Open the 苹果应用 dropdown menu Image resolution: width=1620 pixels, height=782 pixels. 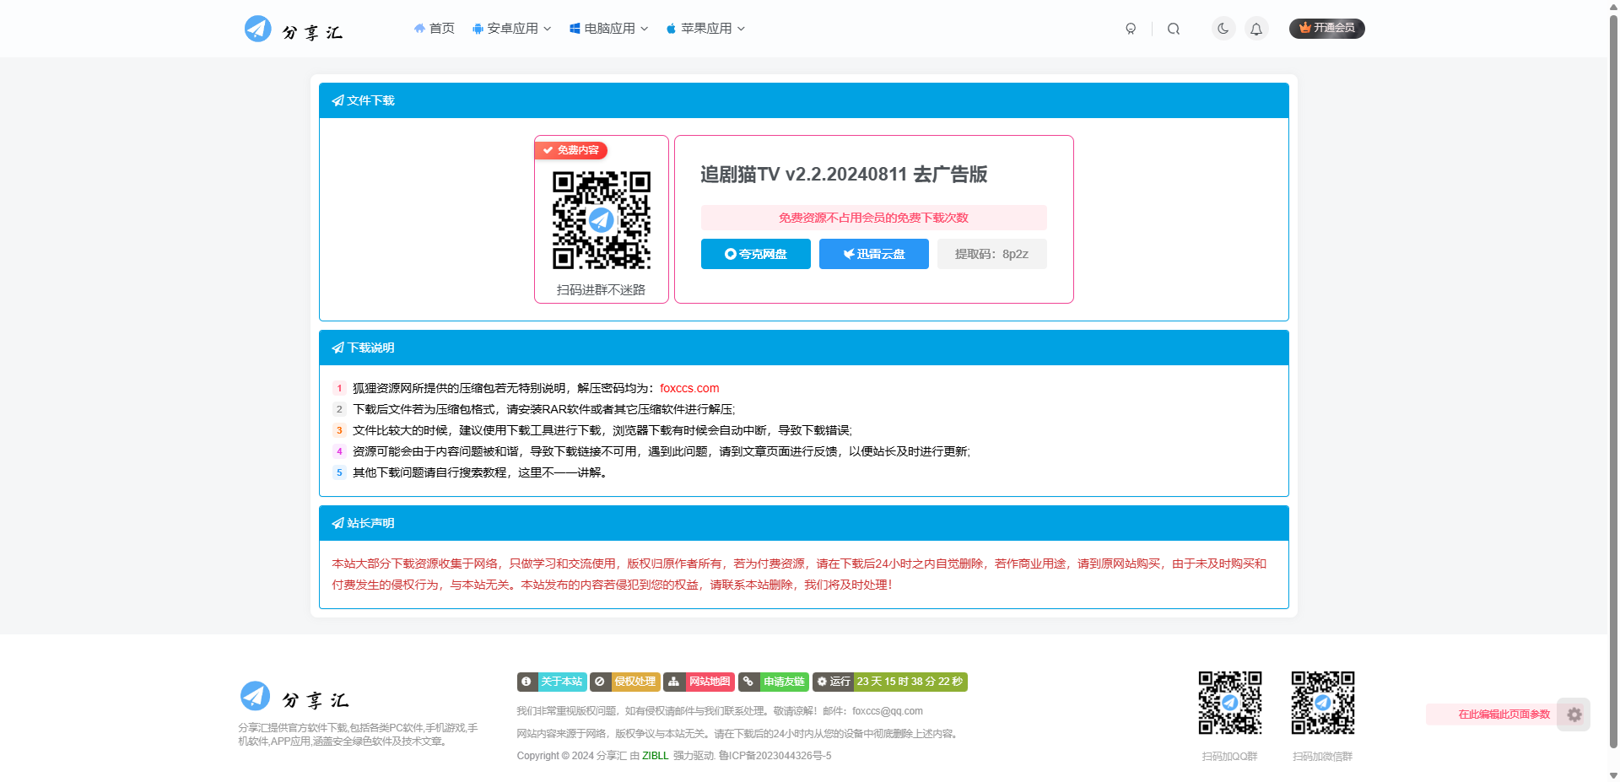704,28
